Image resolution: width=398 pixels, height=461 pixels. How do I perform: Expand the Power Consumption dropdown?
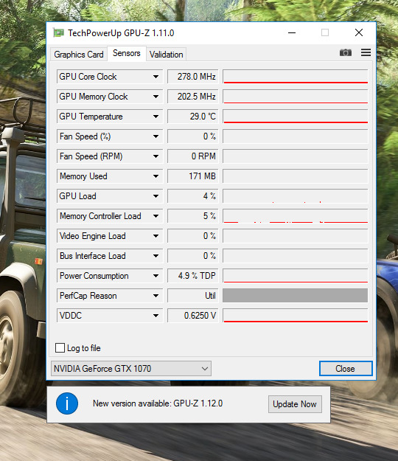click(156, 276)
